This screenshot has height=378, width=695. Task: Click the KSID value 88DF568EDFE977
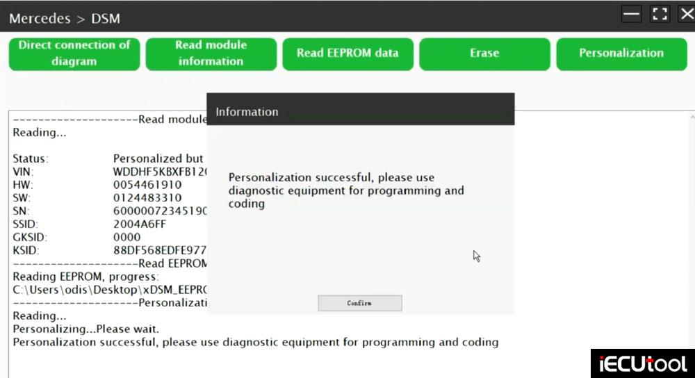pyautogui.click(x=160, y=250)
